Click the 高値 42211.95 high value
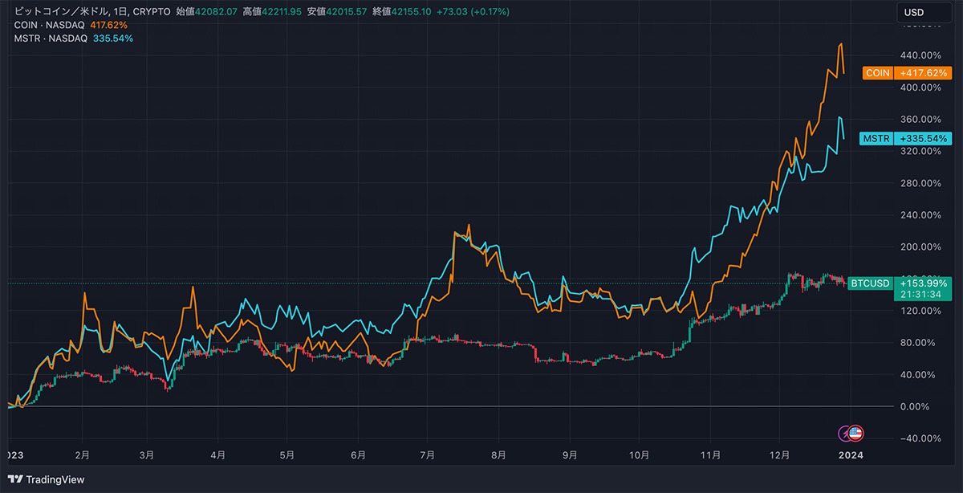The image size is (963, 493). [x=273, y=12]
